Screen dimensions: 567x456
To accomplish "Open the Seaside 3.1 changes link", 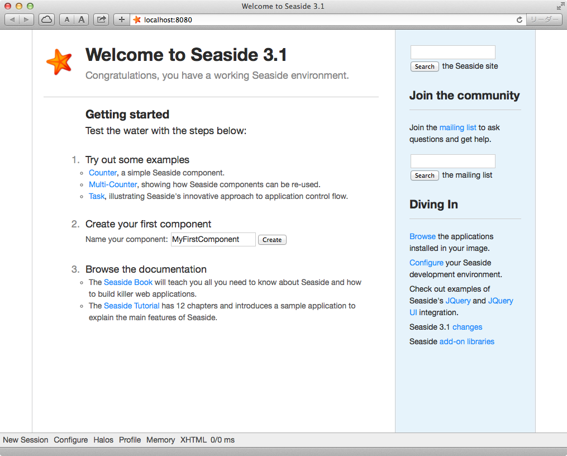I will [x=467, y=327].
